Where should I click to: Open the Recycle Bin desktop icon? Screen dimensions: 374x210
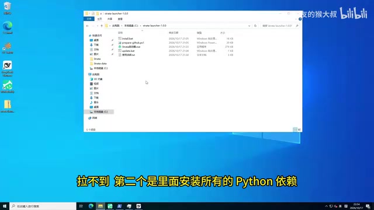click(8, 8)
